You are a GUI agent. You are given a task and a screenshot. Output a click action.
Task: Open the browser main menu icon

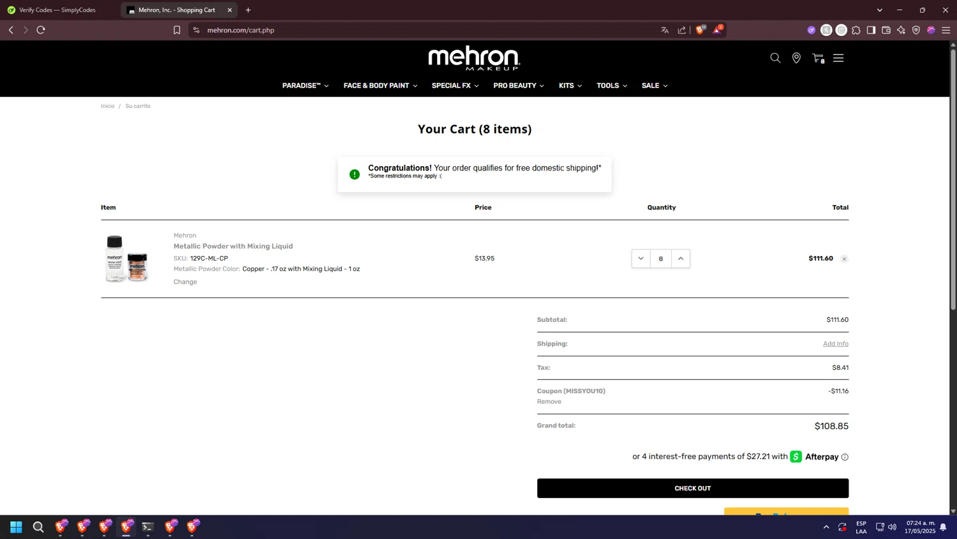946,30
